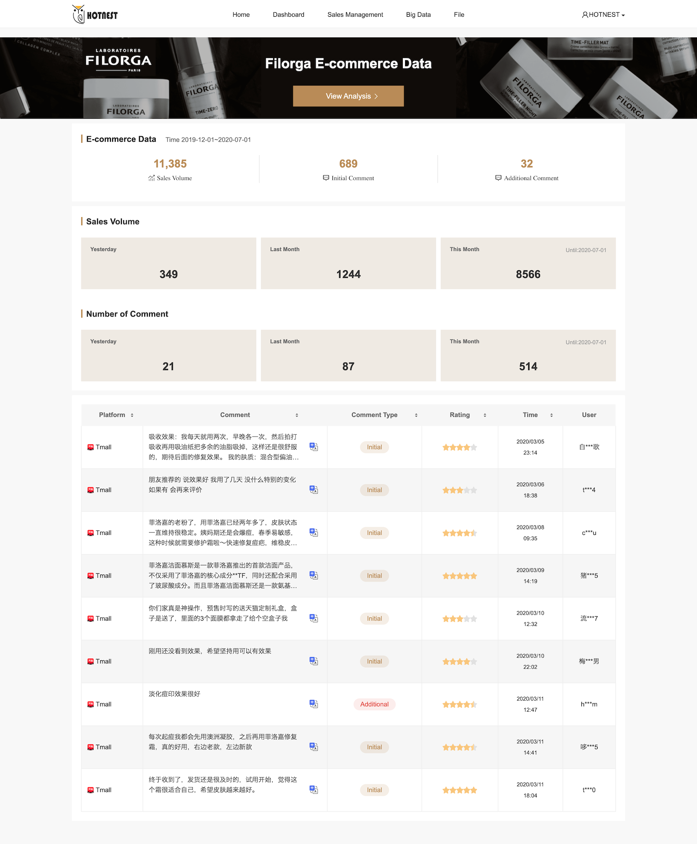Select This Month sales volume card
Screen dimensions: 697x844
(x=528, y=263)
